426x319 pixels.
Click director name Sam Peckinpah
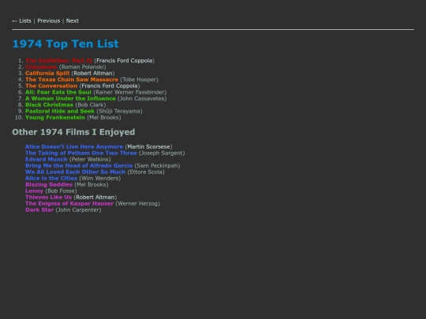pos(157,165)
